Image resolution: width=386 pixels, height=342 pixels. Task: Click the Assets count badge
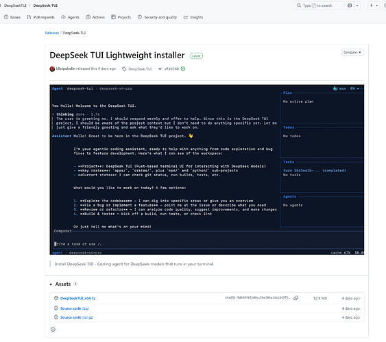(x=75, y=284)
